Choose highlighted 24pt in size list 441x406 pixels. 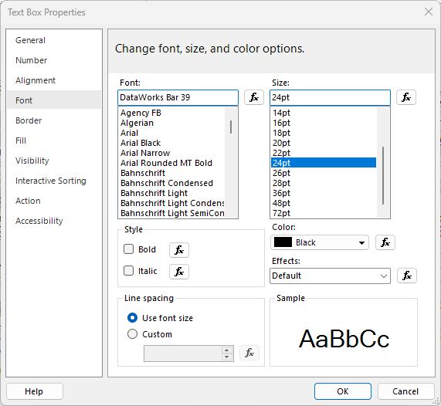pyautogui.click(x=324, y=163)
